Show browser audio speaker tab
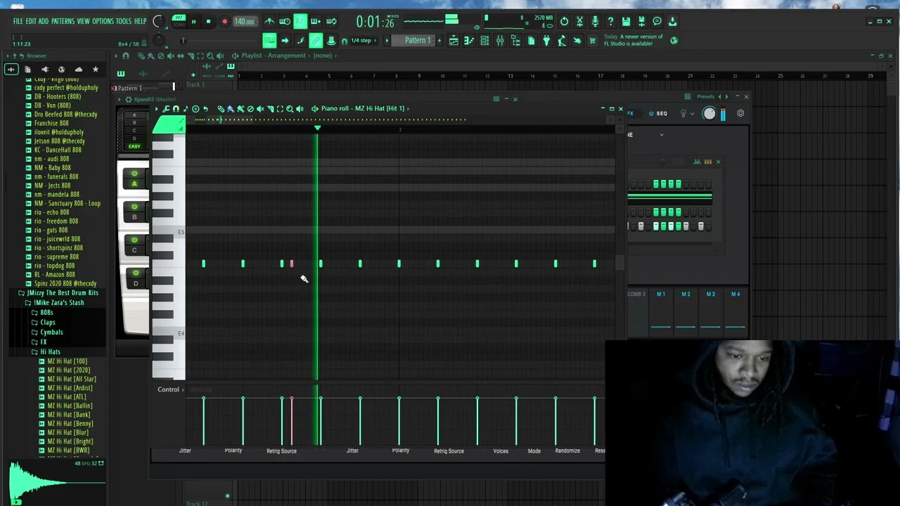The image size is (900, 506). pos(44,69)
